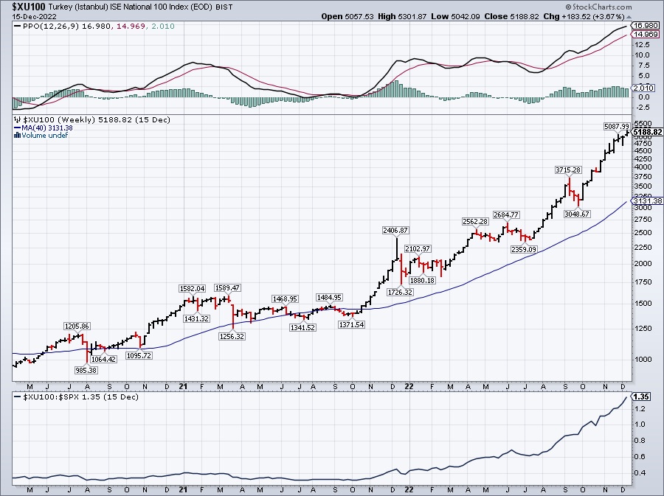Click the PPO(12,26,9) indicator label

(46, 26)
